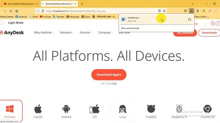This screenshot has width=220, height=123.
Task: Click the my.anydesk button
Action: pyautogui.click(x=185, y=33)
